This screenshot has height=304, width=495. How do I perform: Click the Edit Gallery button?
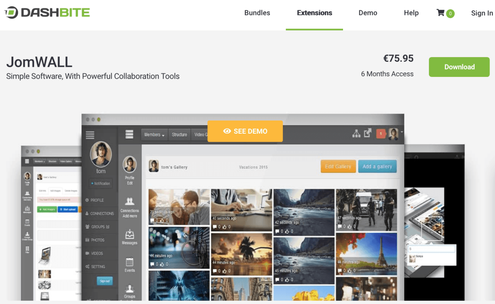click(x=338, y=166)
